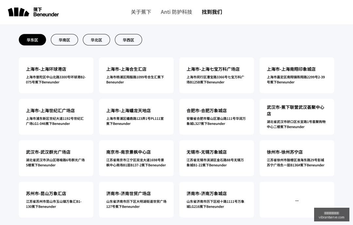353x225 pixels.
Task: Click the address mentioning 世纪大道1192号
Action: click(x=55, y=121)
